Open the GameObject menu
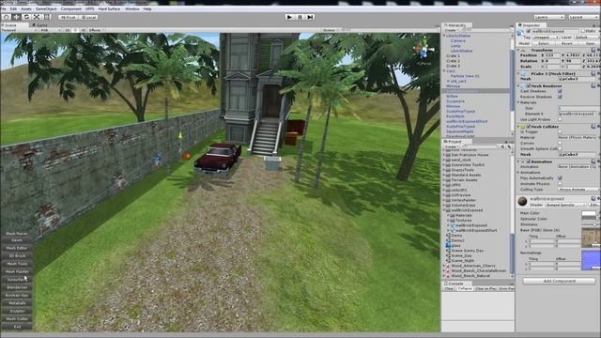The width and height of the screenshot is (601, 338). [46, 8]
